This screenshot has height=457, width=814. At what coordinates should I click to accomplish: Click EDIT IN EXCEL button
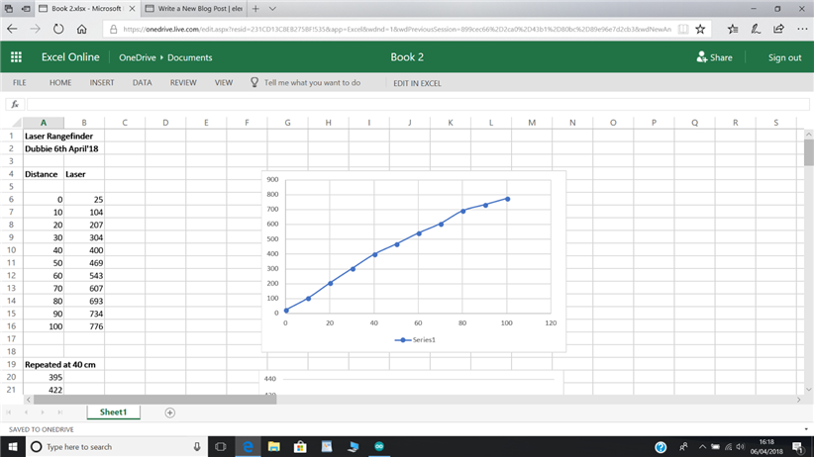click(417, 83)
